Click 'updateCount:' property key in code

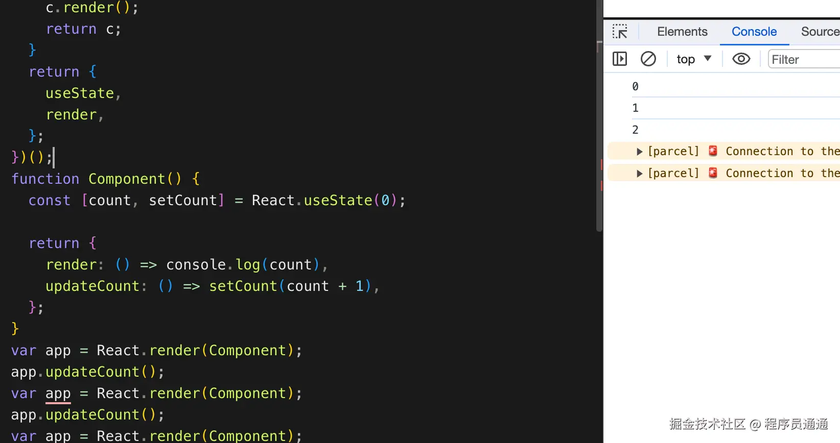coord(96,286)
